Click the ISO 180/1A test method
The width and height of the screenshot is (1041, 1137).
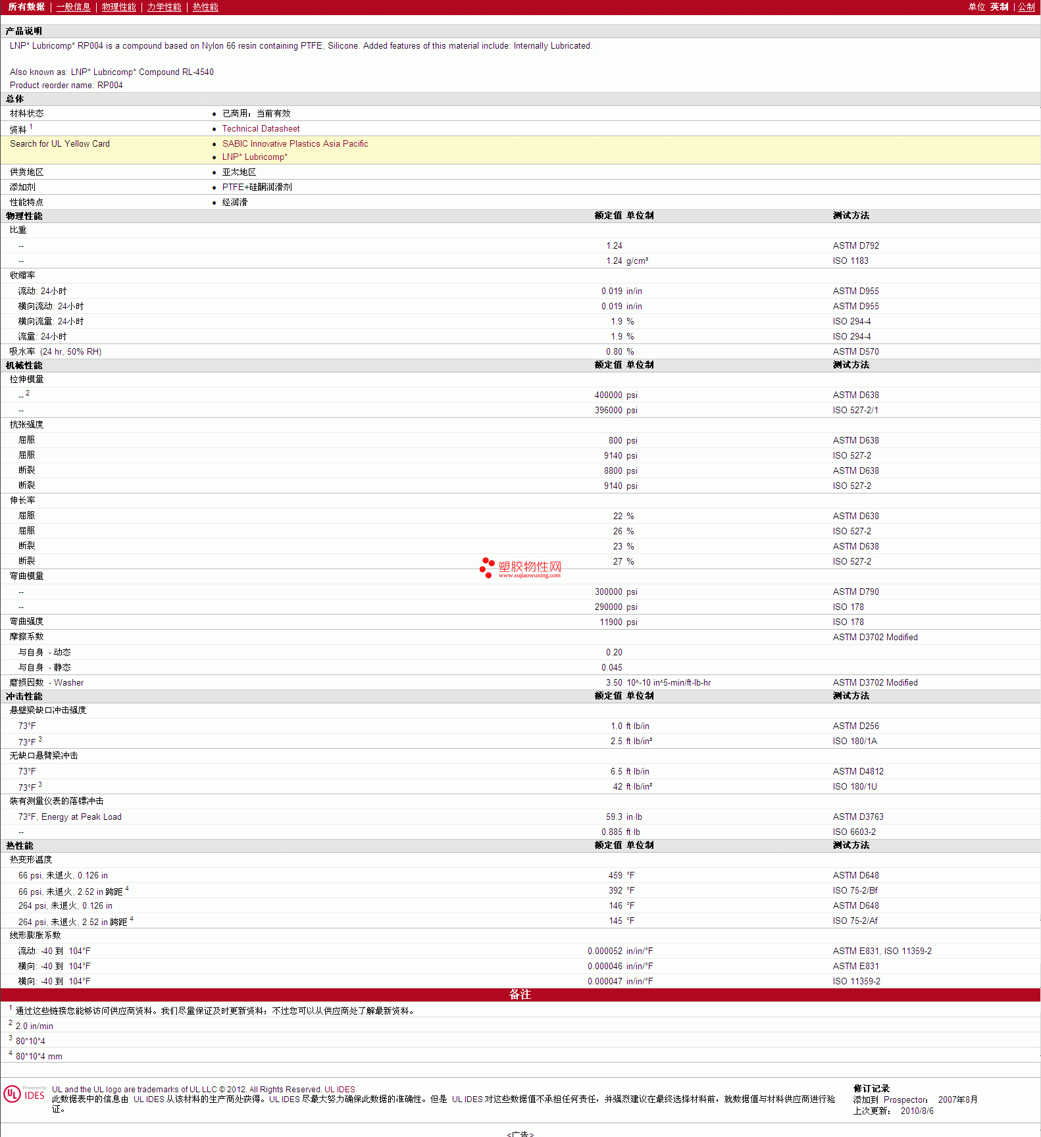click(854, 742)
